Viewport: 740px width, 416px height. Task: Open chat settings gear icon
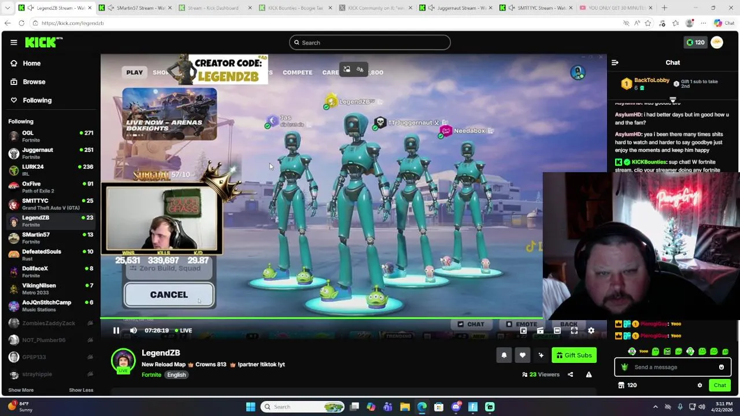click(x=700, y=385)
